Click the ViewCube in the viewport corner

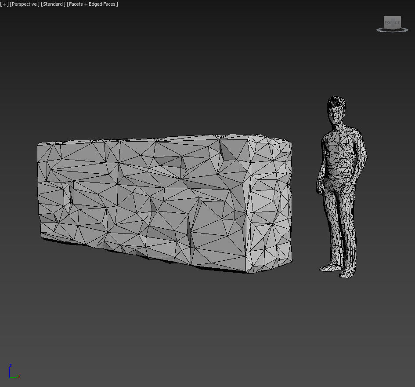[x=392, y=22]
